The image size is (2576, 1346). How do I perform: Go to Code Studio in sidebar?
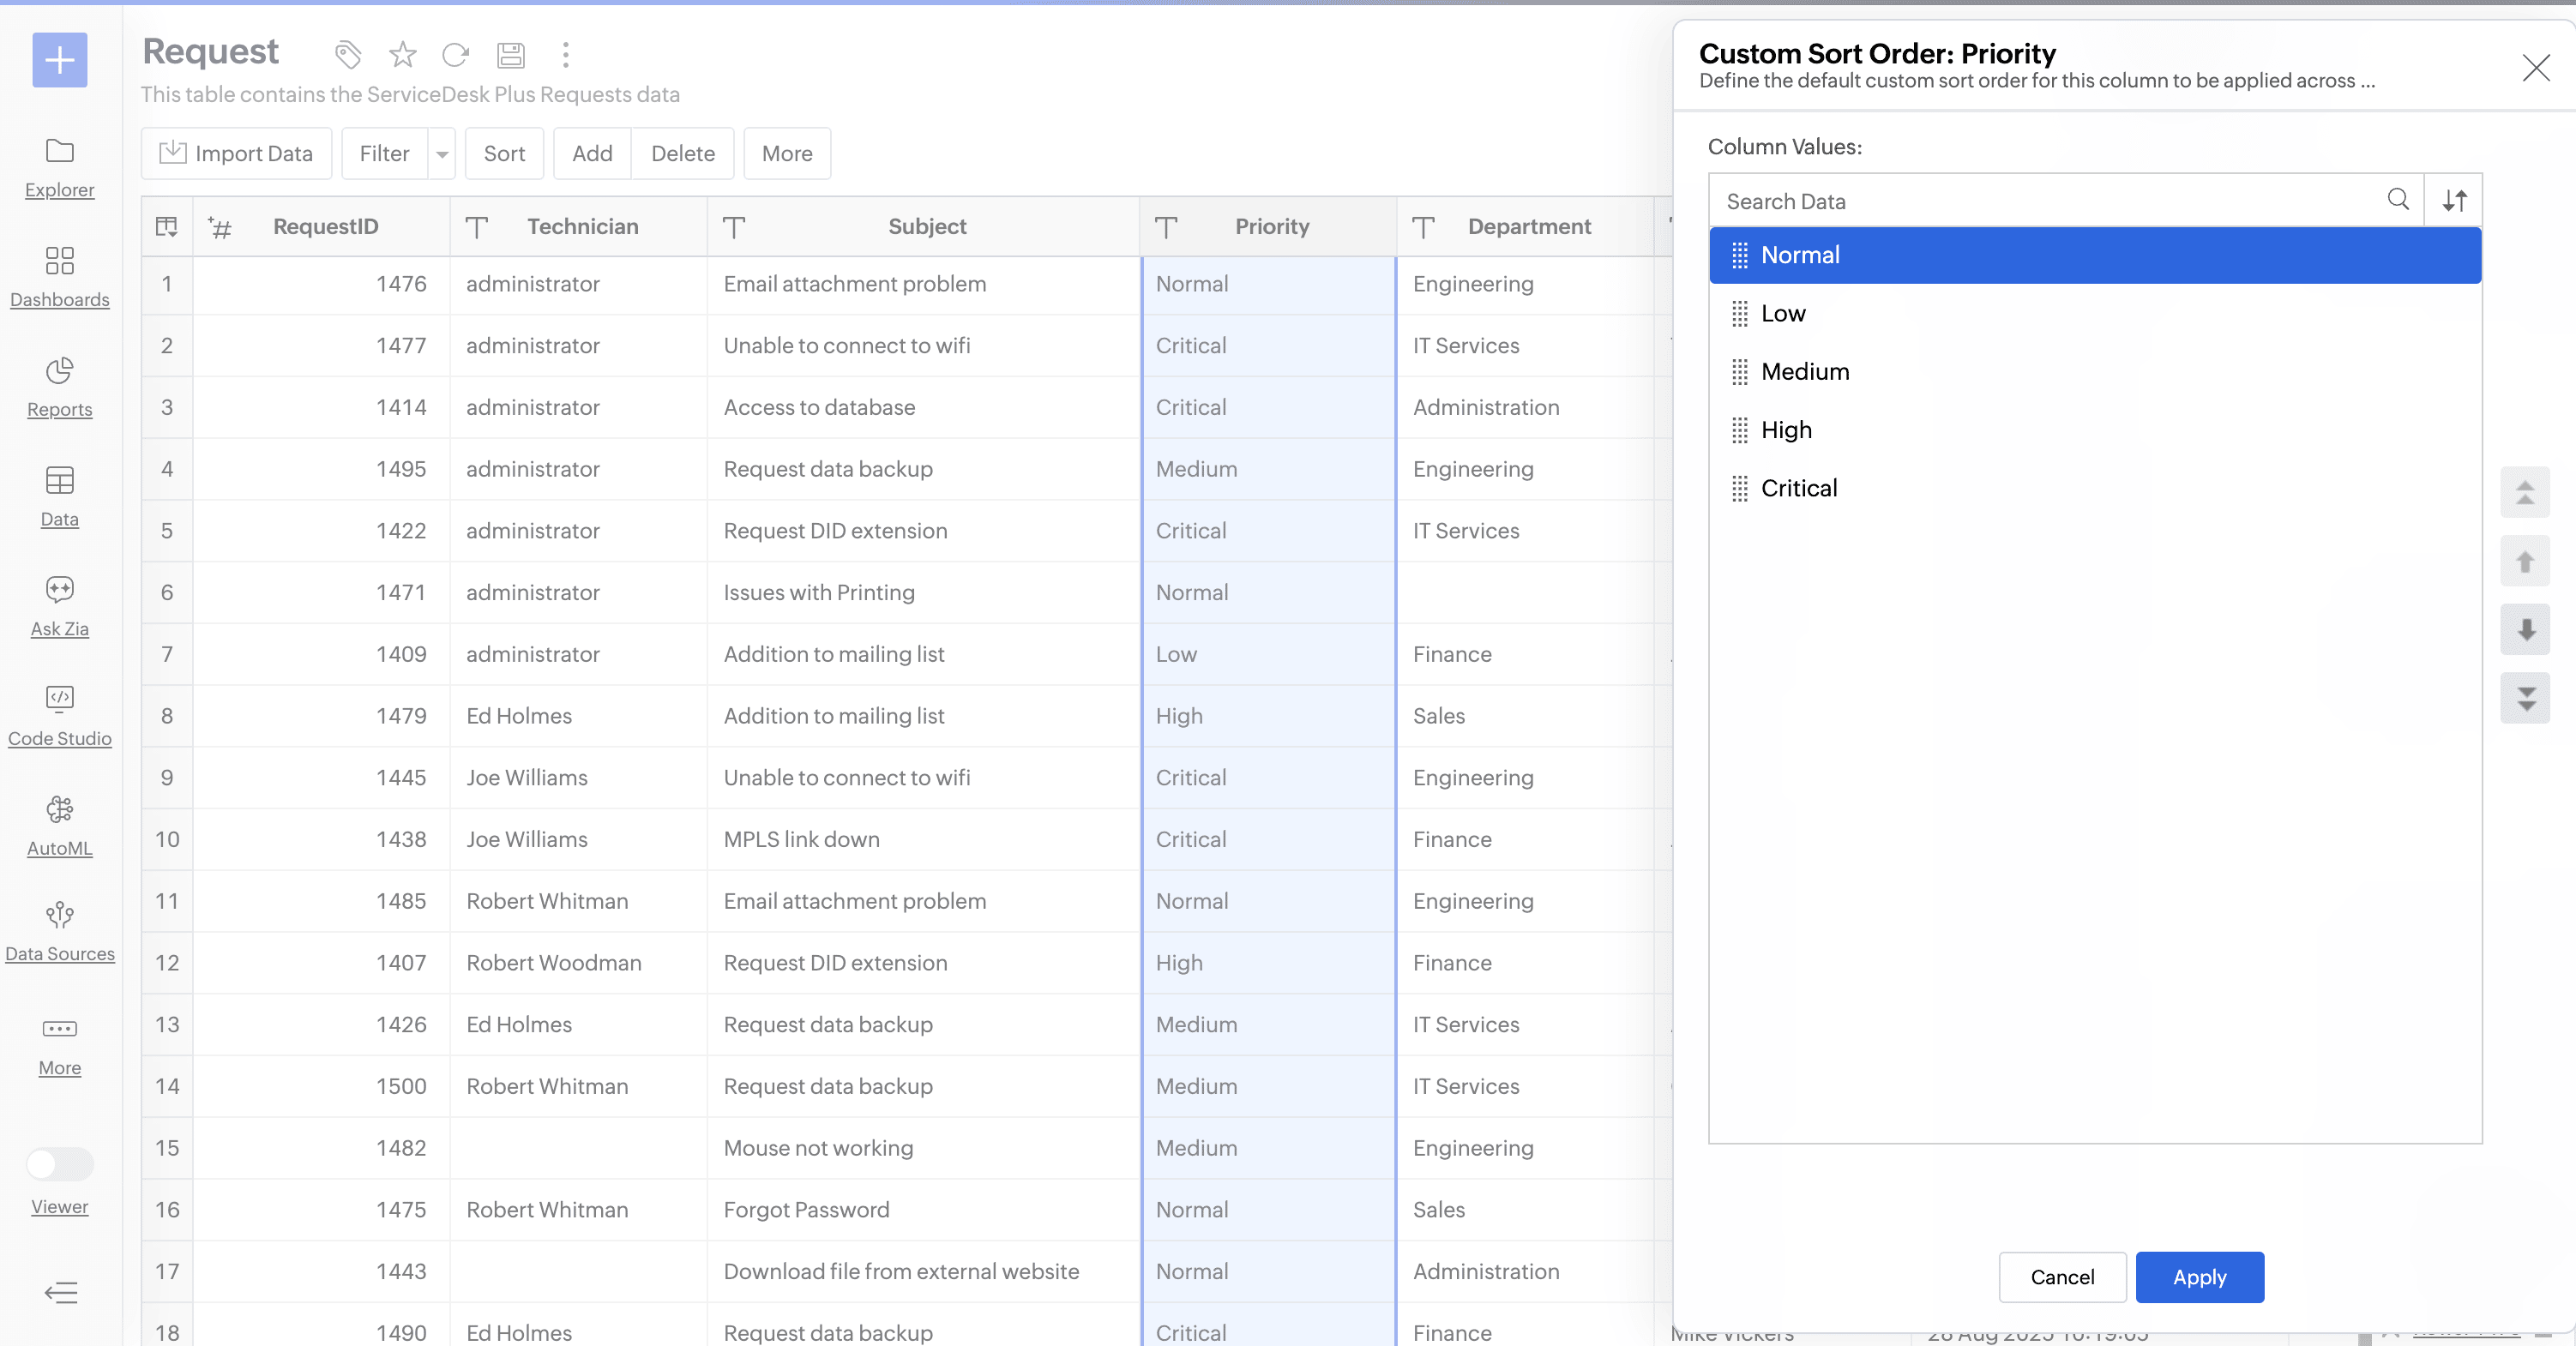tap(59, 715)
